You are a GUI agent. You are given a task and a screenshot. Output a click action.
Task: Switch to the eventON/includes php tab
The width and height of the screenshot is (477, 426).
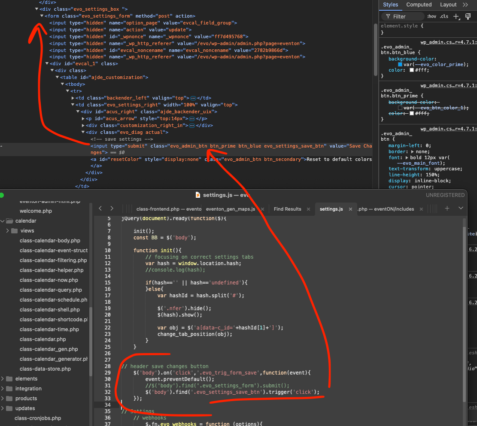tap(386, 209)
